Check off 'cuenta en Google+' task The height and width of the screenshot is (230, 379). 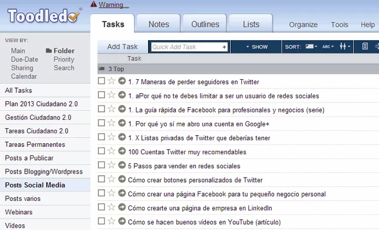pos(101,123)
